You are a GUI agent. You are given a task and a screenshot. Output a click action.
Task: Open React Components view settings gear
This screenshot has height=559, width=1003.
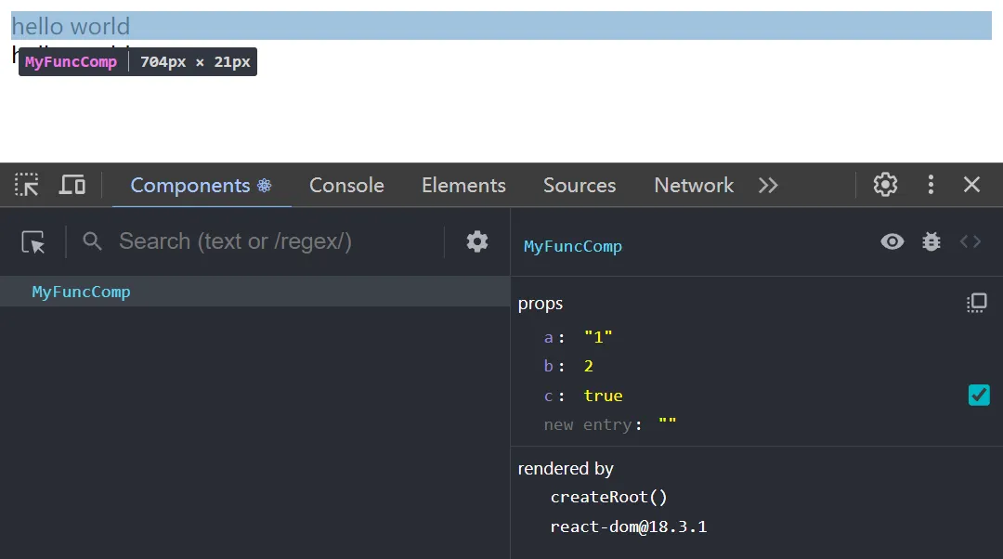(x=477, y=241)
